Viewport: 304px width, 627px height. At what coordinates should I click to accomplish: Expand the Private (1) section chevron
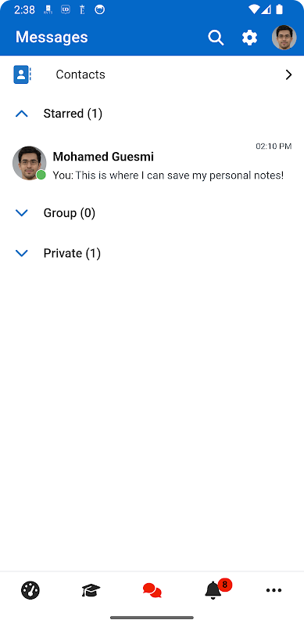click(x=22, y=253)
